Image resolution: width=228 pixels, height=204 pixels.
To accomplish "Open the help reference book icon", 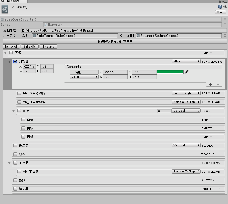I will click(220, 6).
